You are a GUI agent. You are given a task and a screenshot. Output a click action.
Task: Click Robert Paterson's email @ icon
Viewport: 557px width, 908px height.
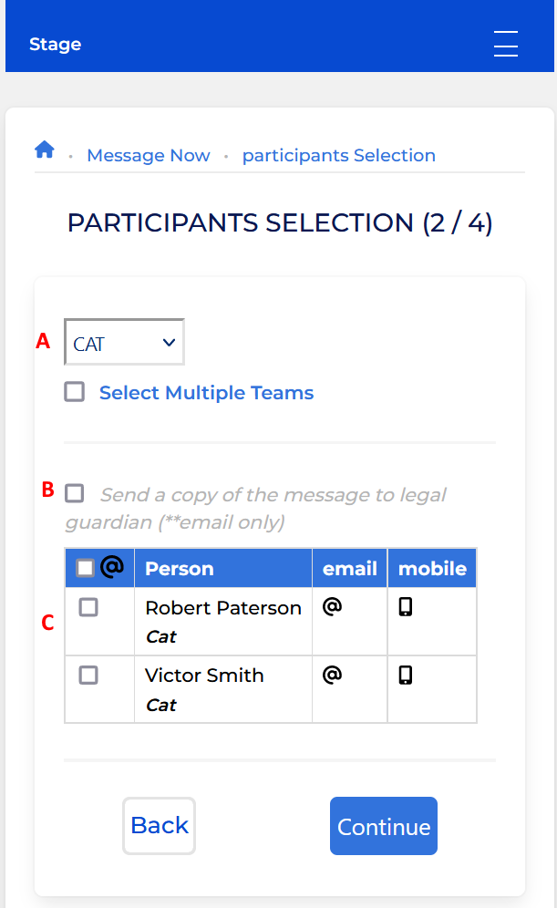click(333, 607)
